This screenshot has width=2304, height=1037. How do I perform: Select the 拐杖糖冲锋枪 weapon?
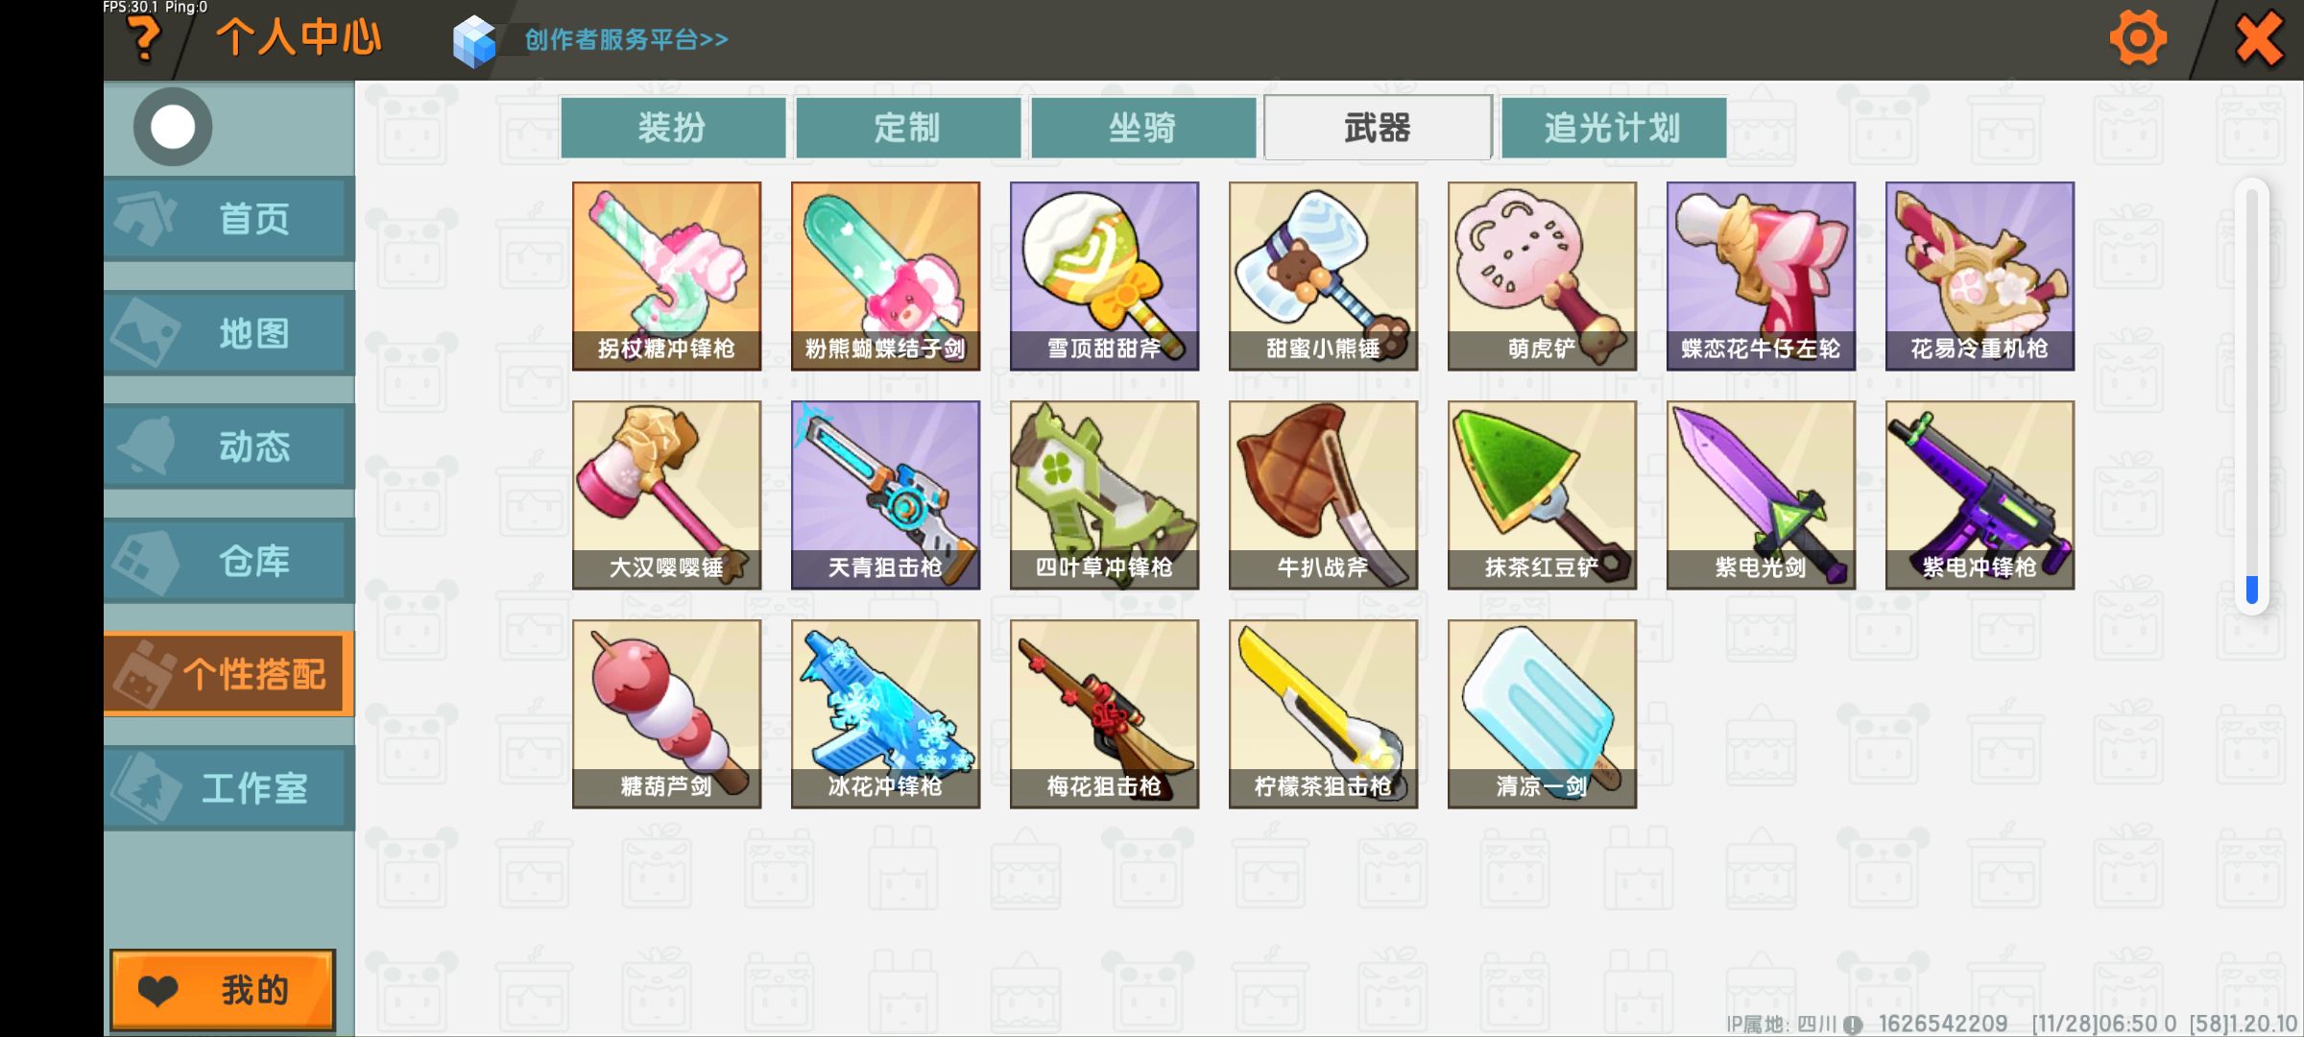(666, 276)
